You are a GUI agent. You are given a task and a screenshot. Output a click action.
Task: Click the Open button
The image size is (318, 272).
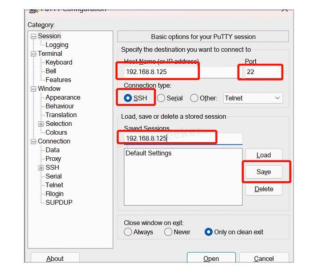(211, 258)
